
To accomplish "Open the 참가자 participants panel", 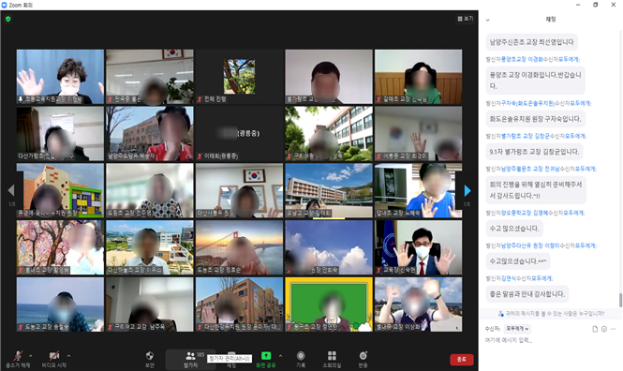I will [x=191, y=359].
